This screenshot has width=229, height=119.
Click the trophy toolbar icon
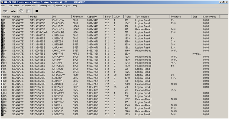pos(21,11)
